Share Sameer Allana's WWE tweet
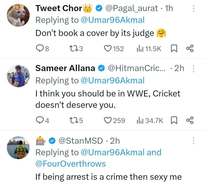 189,120
